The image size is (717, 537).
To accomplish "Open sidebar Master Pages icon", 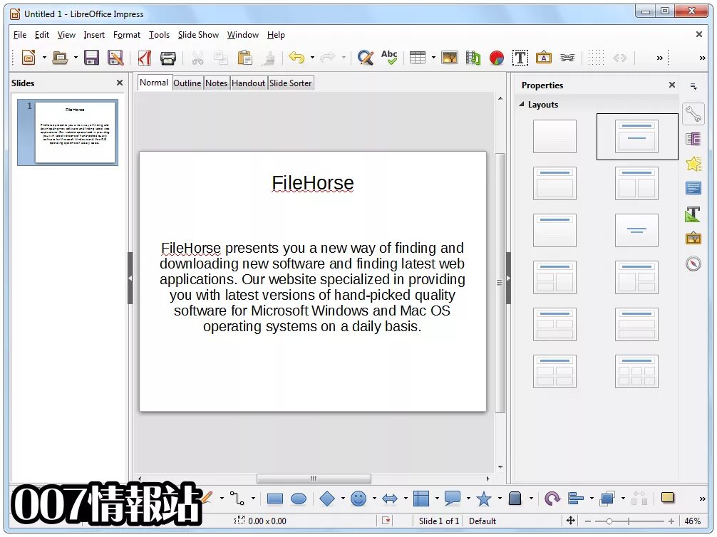I will tap(693, 188).
